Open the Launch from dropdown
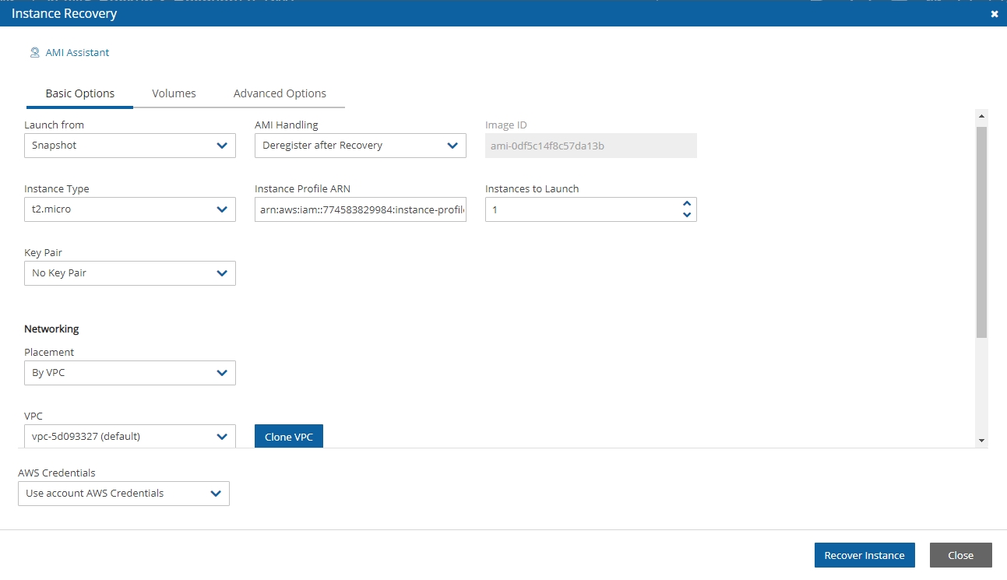This screenshot has width=1007, height=580. point(129,146)
